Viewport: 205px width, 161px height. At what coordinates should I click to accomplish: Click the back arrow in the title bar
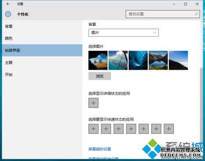point(8,4)
